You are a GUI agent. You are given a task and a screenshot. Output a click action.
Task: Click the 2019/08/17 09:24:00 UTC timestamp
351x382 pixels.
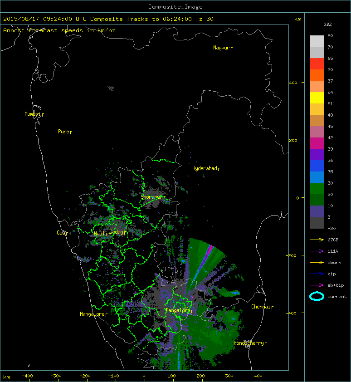click(x=44, y=19)
